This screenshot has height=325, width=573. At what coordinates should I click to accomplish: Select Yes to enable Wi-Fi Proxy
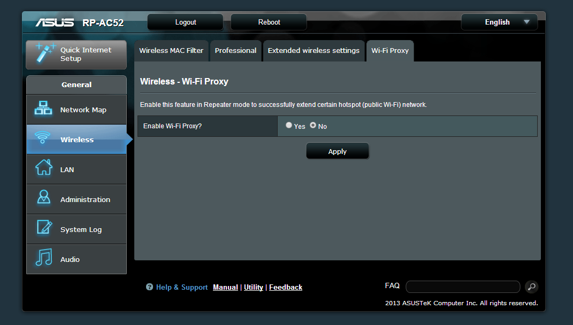pos(289,126)
